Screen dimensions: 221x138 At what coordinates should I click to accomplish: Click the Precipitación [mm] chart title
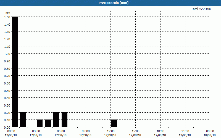(114, 3)
